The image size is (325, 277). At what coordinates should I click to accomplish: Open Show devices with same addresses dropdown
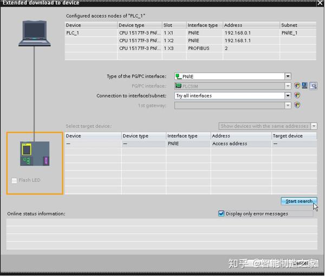point(314,126)
